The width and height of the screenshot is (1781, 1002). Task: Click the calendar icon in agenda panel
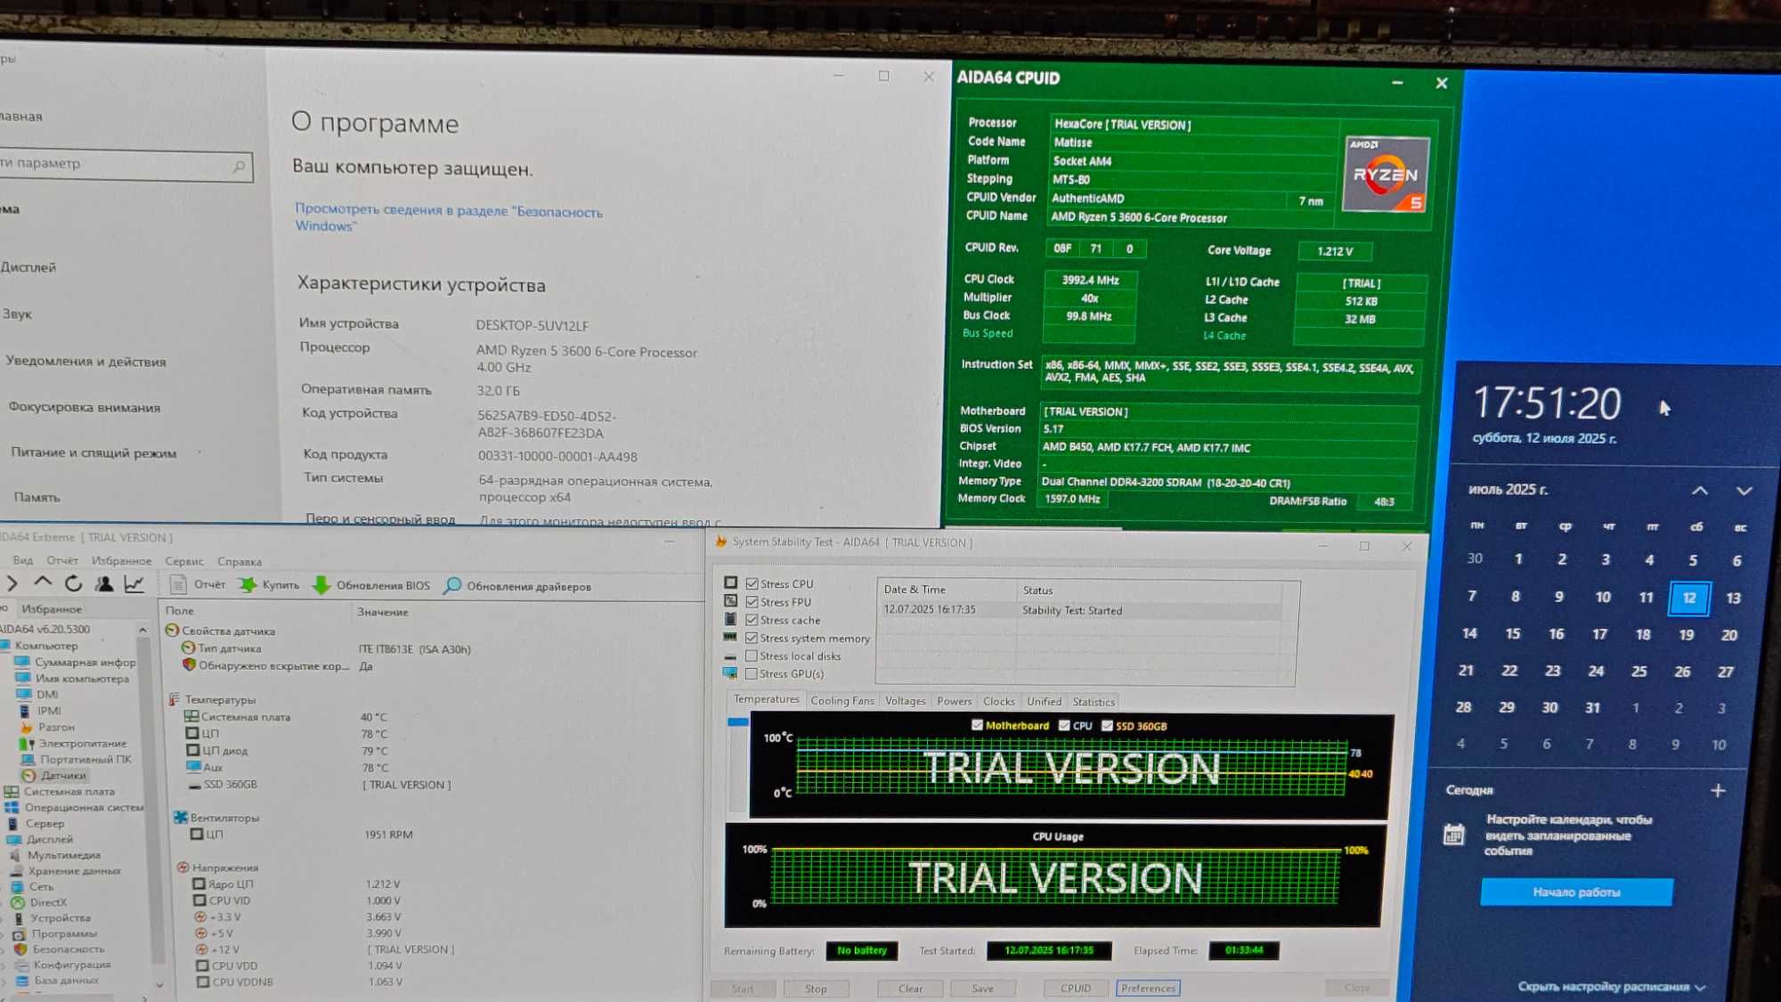pos(1453,835)
